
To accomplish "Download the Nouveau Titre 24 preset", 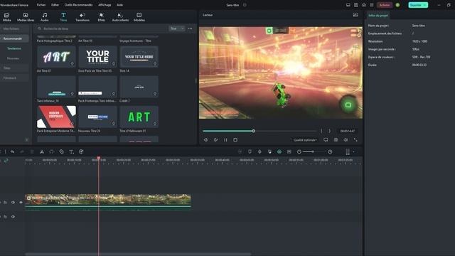I will coord(114,124).
